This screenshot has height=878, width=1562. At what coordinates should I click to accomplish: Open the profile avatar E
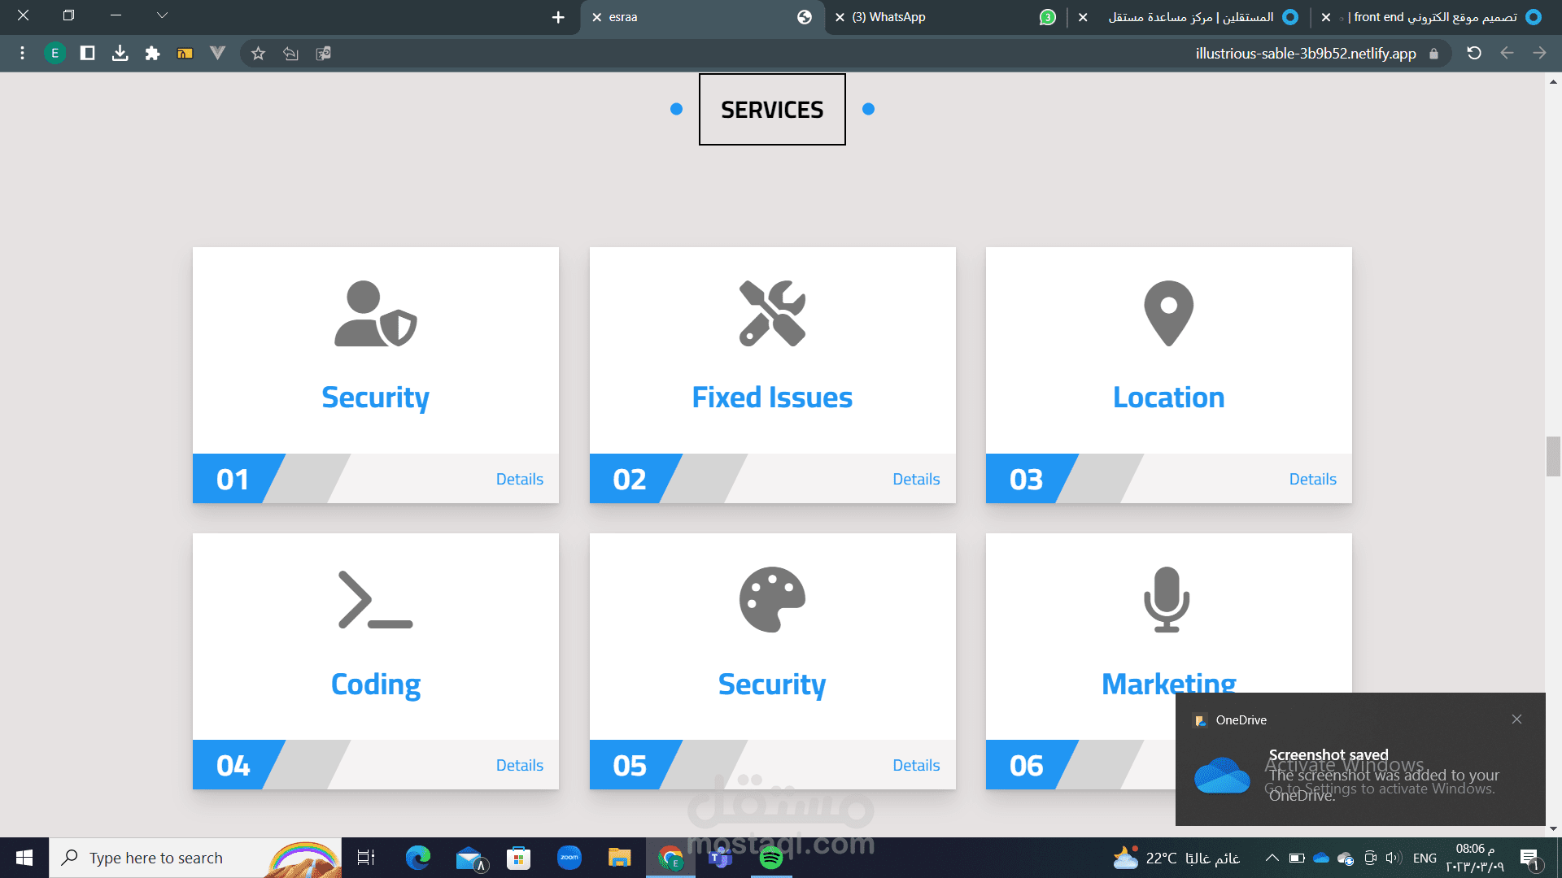[x=55, y=54]
